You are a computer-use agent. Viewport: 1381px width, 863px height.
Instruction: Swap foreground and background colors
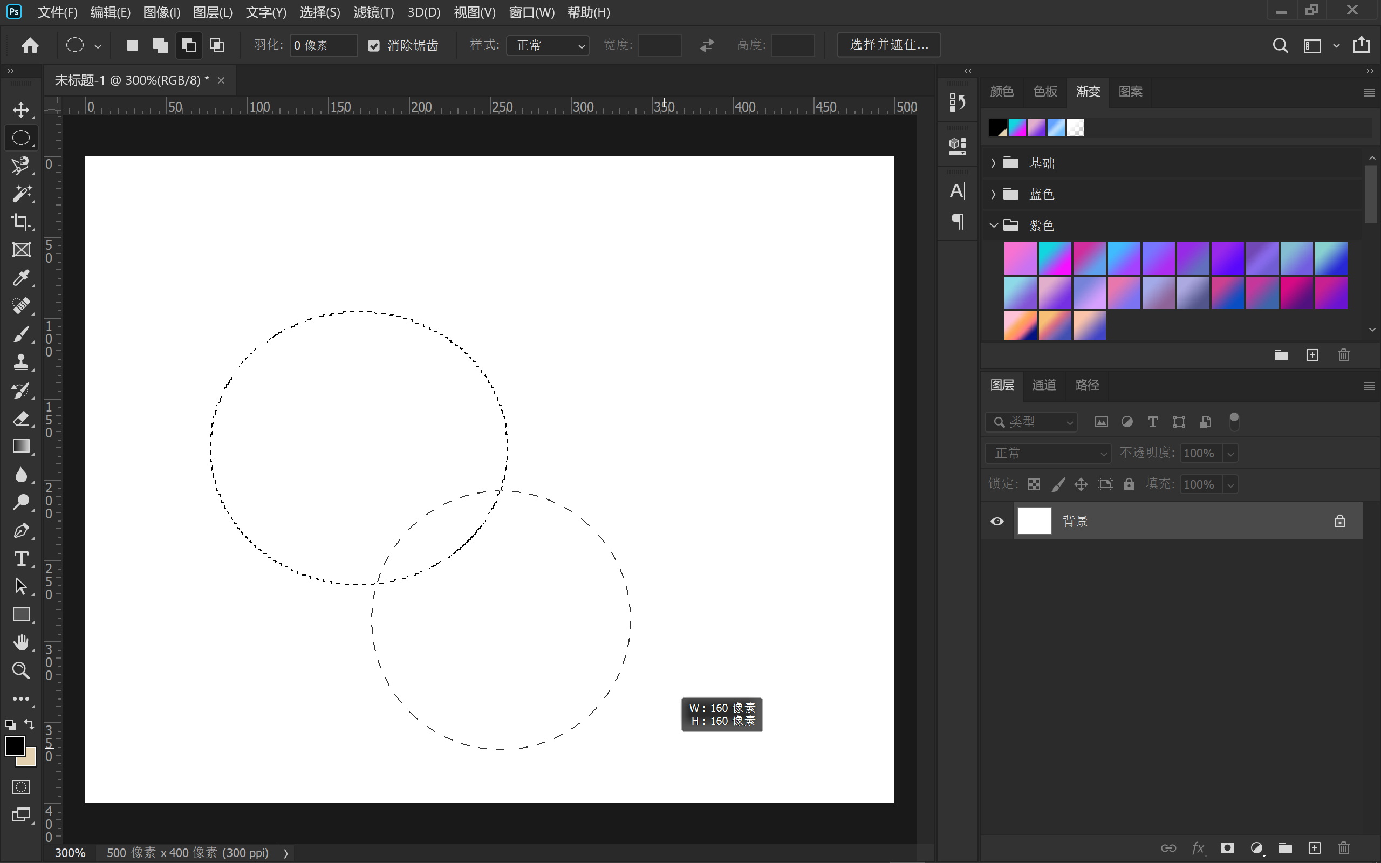tap(29, 724)
